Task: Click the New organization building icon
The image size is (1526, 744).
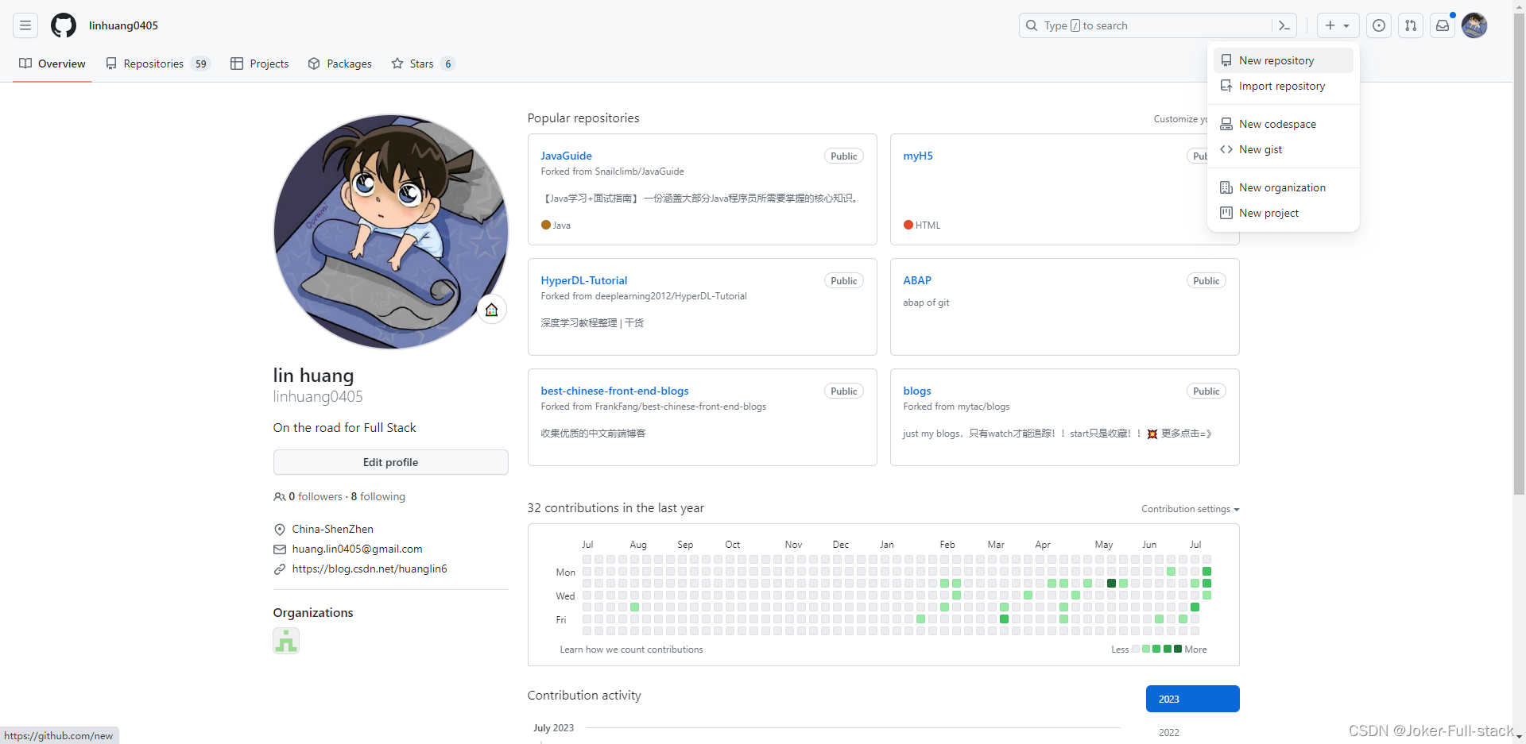Action: tap(1226, 187)
